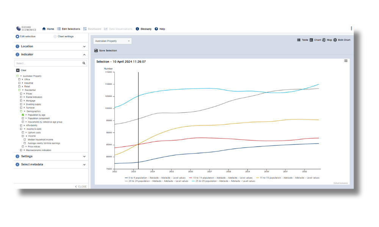Click the Edit Chart gear icon

coord(335,40)
